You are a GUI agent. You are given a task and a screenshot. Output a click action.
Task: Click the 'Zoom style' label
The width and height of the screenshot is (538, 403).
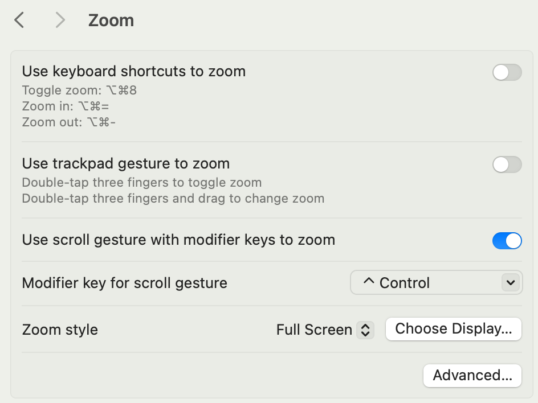tap(60, 330)
